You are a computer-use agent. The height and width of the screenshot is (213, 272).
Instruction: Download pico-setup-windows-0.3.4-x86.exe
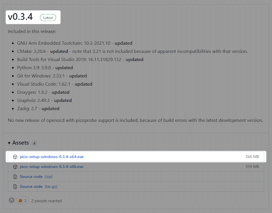click(52, 167)
